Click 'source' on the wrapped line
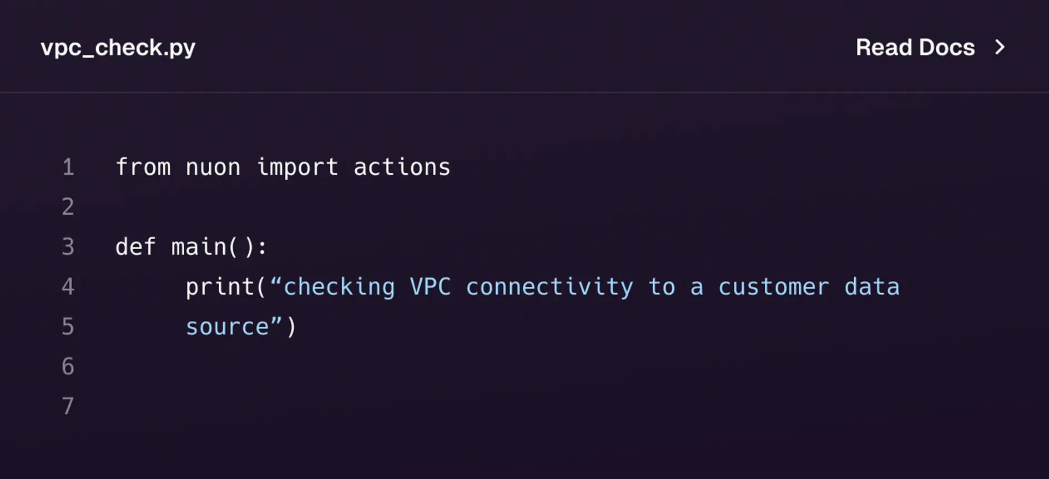The width and height of the screenshot is (1049, 479). [228, 327]
